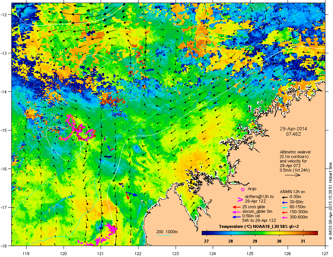Click the black 0-30m ANMN legend arrow
The height and width of the screenshot is (257, 333).
(x=285, y=197)
